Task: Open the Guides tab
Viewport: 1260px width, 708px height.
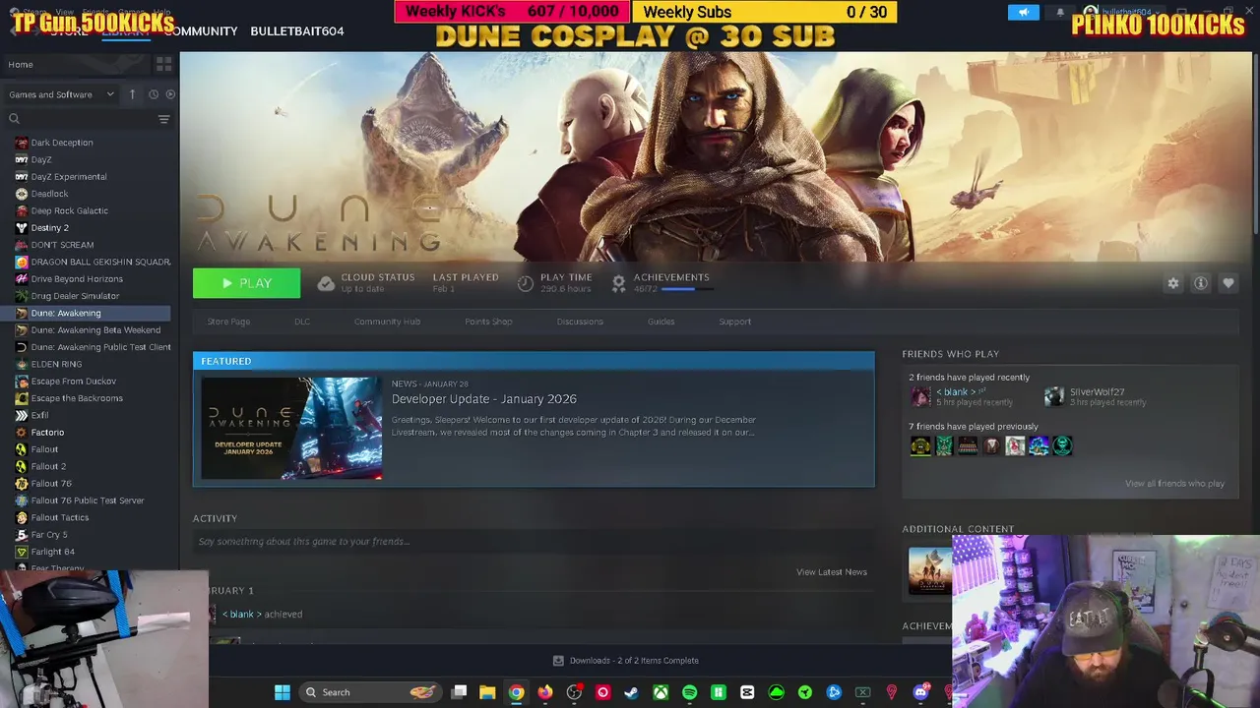Action: (x=661, y=322)
